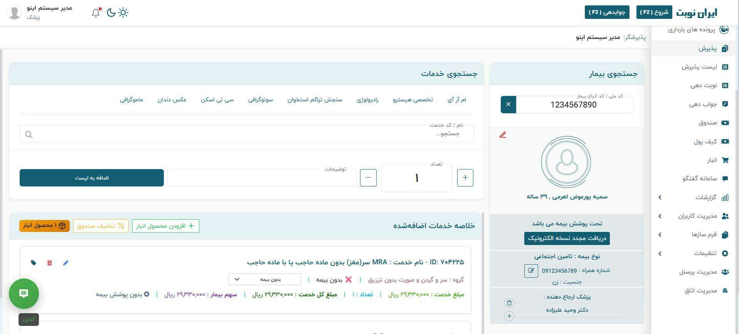Add a referring doctor with plus icon
Screen dimensions: 739x334
coord(509,316)
